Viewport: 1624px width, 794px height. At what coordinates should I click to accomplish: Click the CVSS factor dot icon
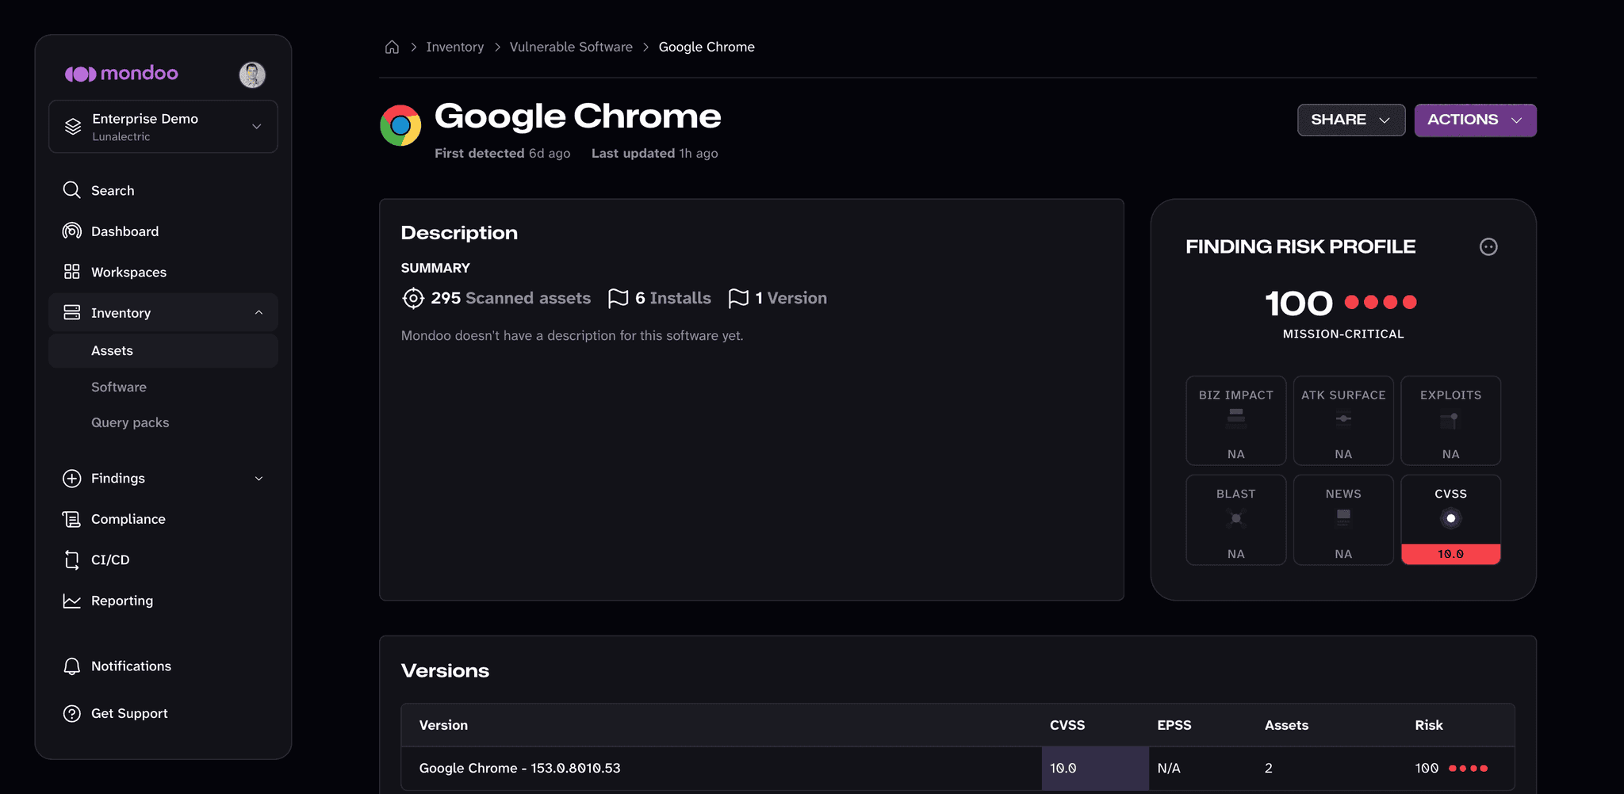1450,518
